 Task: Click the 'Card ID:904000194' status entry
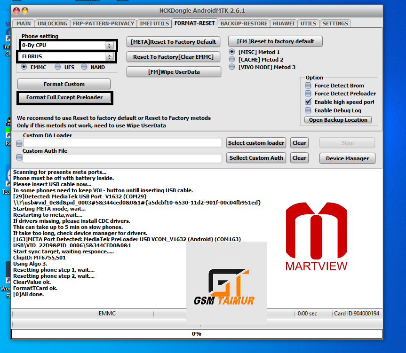tap(357, 314)
